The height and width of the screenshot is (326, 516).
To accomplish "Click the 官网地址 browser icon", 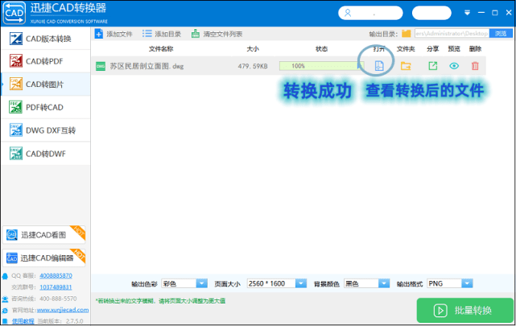I will point(5,310).
